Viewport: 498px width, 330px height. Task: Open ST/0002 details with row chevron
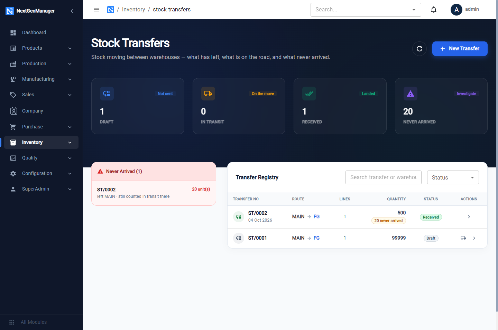469,217
